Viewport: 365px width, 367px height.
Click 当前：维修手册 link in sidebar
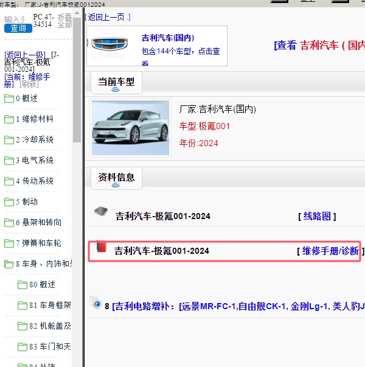pyautogui.click(x=27, y=80)
